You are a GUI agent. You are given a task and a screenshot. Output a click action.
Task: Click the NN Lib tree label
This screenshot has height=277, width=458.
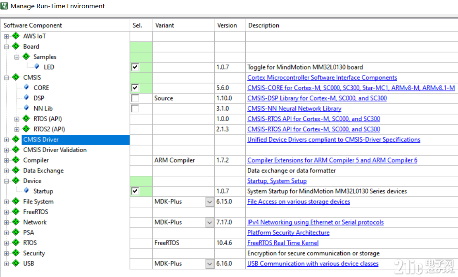[x=43, y=108]
